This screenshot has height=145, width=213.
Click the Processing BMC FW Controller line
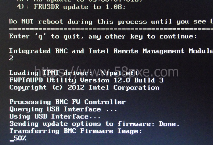pyautogui.click(x=68, y=102)
